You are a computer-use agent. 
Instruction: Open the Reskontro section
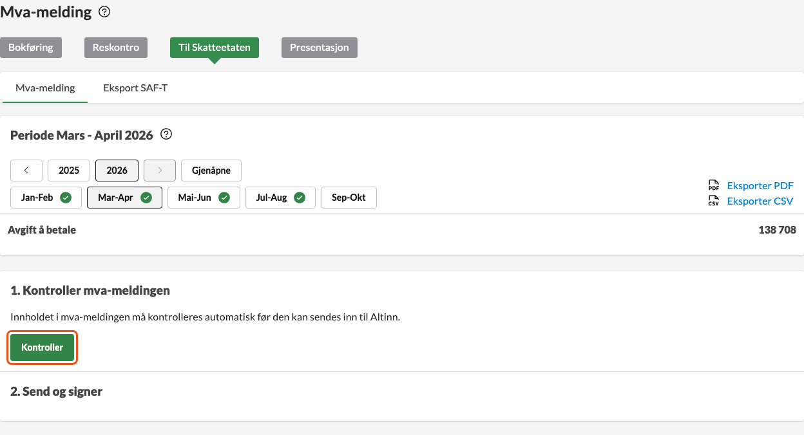point(116,48)
